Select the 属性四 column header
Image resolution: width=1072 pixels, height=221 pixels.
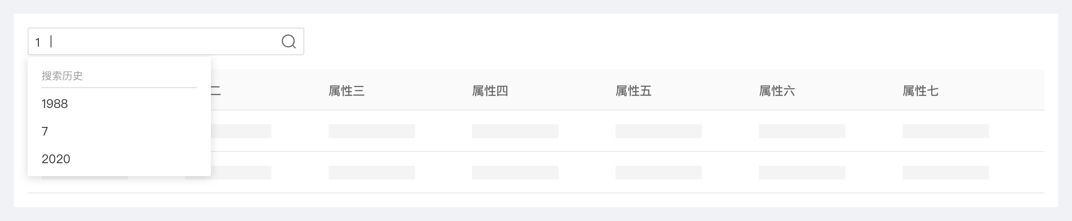[x=490, y=91]
